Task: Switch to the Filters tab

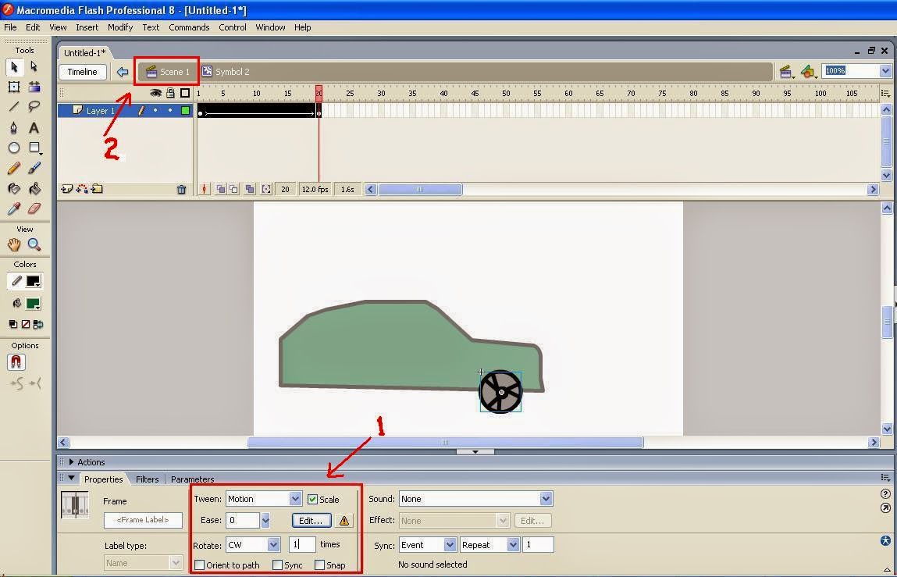Action: coord(147,479)
